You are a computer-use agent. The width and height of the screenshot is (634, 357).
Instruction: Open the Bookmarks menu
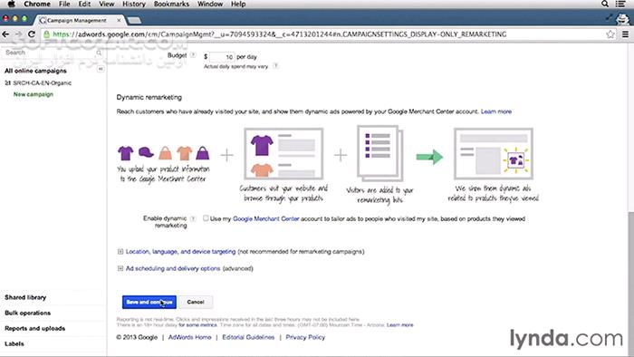(171, 4)
